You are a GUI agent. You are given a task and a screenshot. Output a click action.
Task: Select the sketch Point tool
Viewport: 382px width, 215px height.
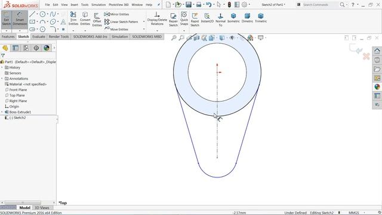[63, 29]
